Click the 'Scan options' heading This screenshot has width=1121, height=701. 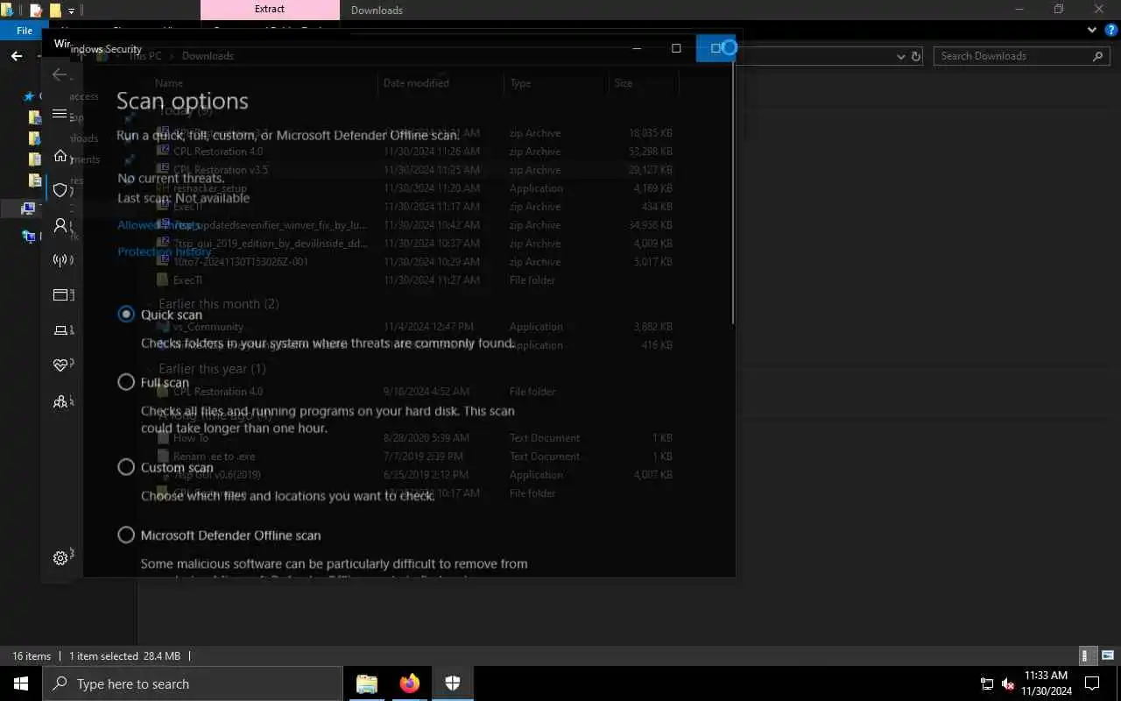182,101
